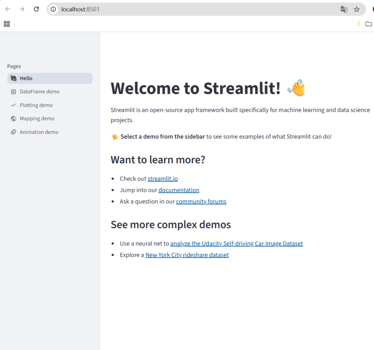This screenshot has height=350, width=374.
Task: Click the waving hand icon beside Hello
Action: [13, 78]
